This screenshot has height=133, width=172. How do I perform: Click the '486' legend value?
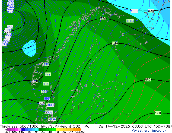[14, 132]
